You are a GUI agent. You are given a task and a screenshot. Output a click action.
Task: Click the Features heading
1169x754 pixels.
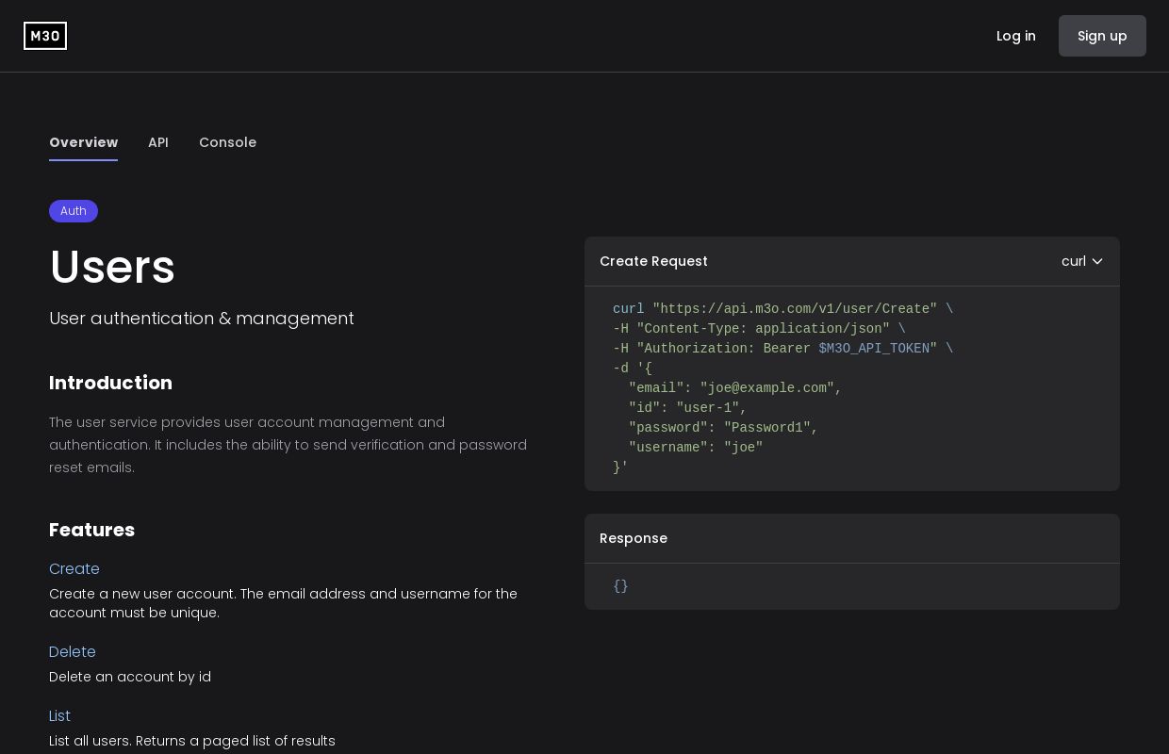click(x=91, y=530)
